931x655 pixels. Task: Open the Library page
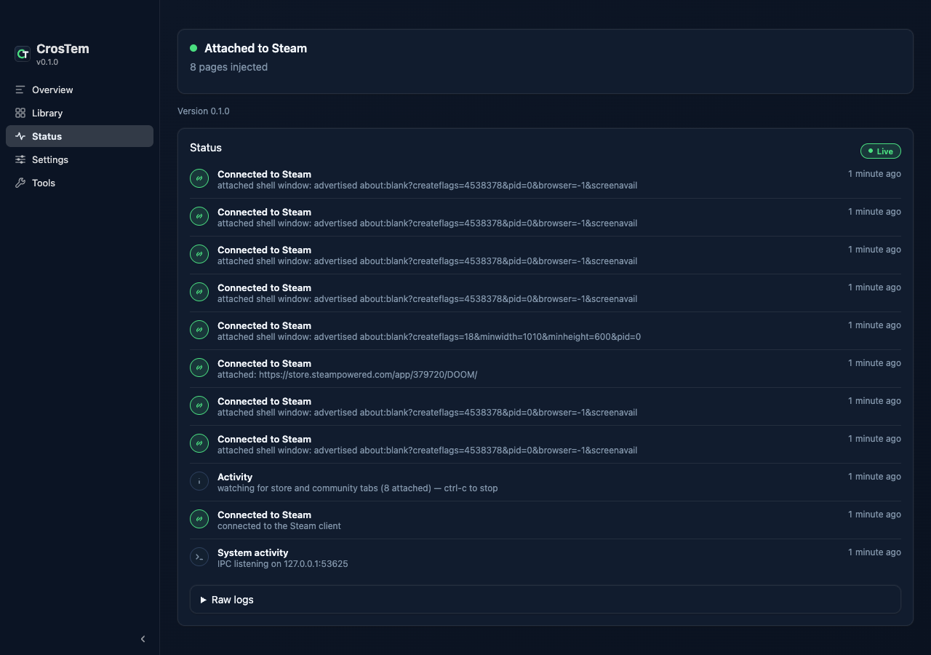(80, 113)
